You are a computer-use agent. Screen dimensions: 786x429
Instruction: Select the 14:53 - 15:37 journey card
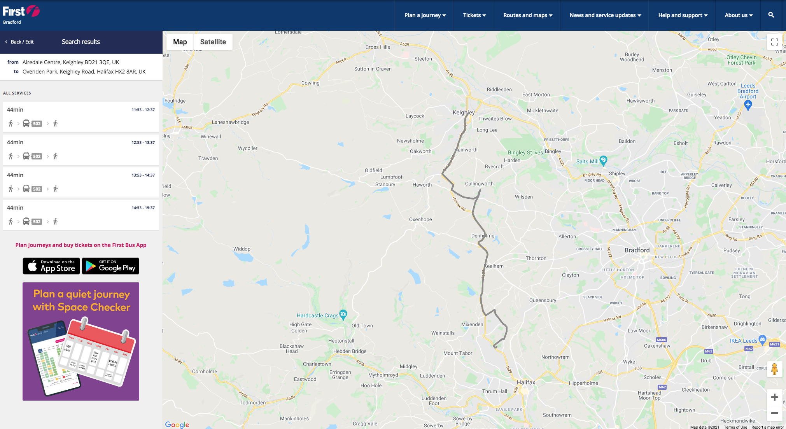coord(81,215)
